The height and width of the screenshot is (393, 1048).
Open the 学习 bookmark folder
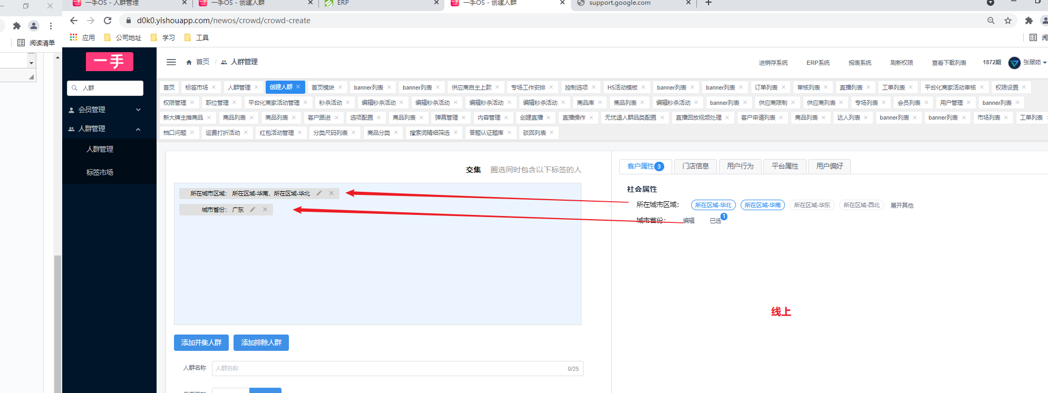(x=163, y=37)
